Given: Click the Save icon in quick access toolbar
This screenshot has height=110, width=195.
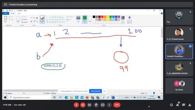Looking at the screenshot, I should (x=7, y=11).
